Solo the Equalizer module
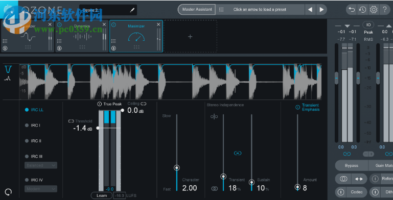This screenshot has width=393, height=200. [x=5, y=48]
